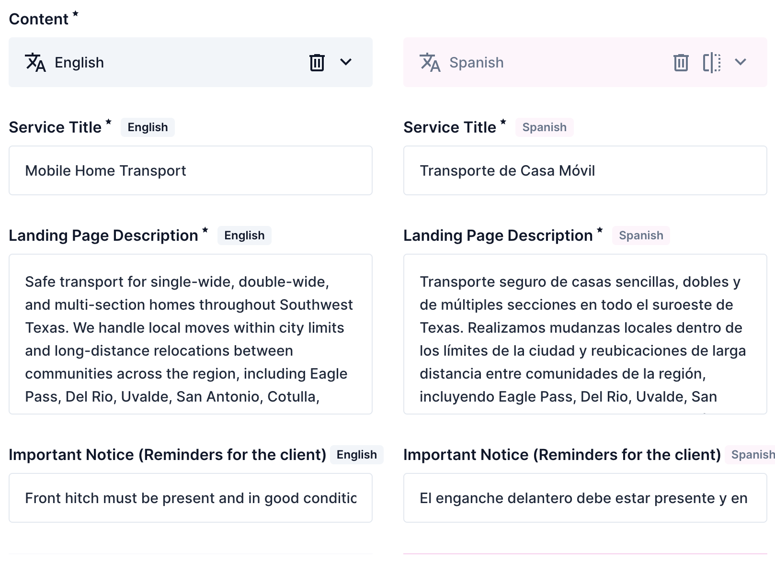
Task: Click the left Important Notice label
Action: click(x=168, y=455)
